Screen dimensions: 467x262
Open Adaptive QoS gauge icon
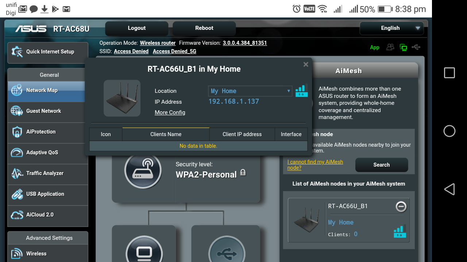[x=17, y=152]
